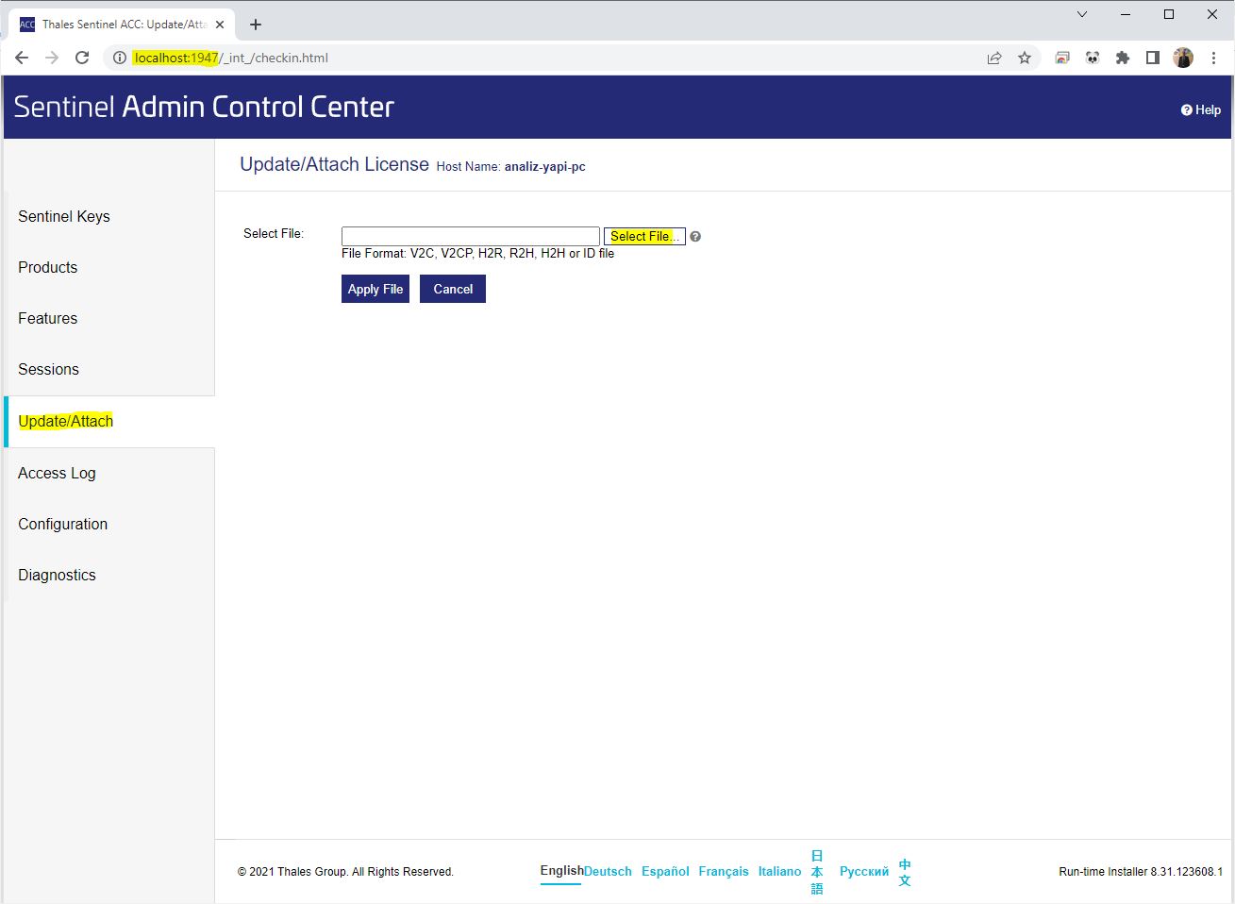Click the site information icon in address bar
The image size is (1235, 904).
click(x=120, y=58)
